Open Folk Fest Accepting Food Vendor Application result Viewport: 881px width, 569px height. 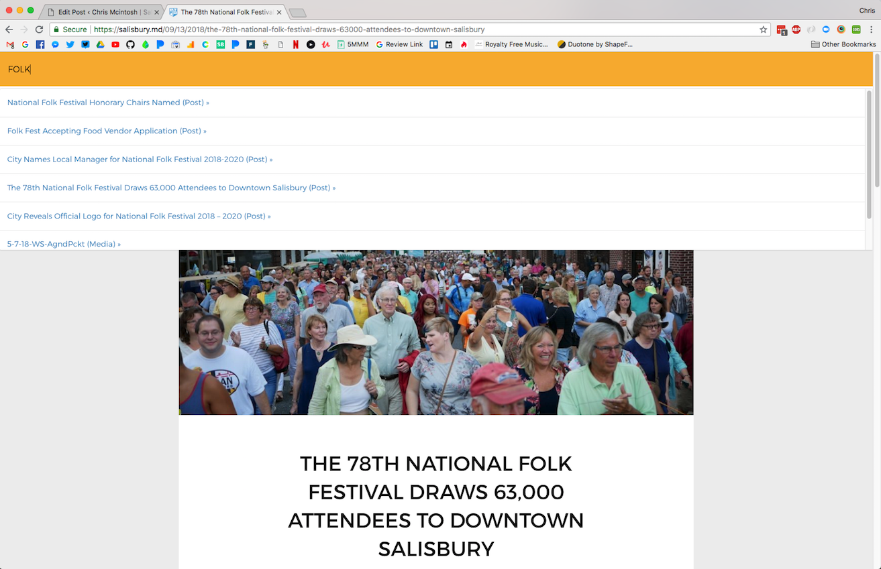[106, 131]
